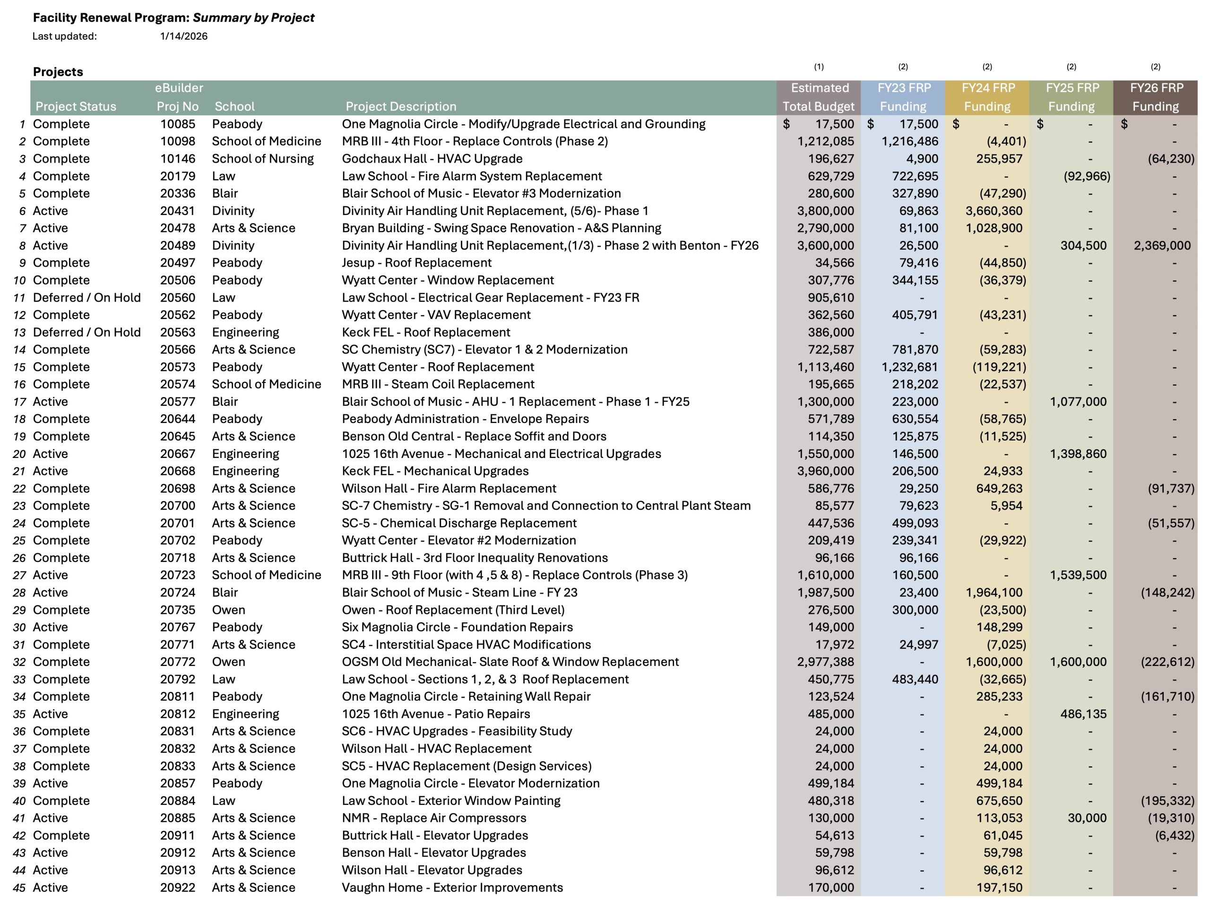Viewport: 1210px width, 906px height.
Task: Select the Facility Renewal Program title
Action: 173,17
